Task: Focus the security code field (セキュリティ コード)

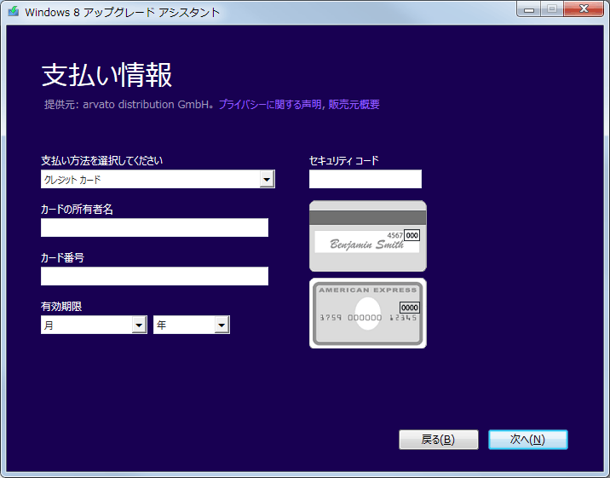Action: (365, 179)
